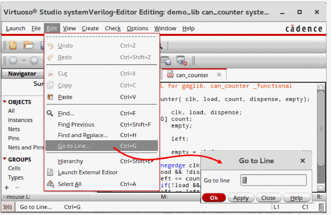Click the Apply button
The image size is (331, 215).
coord(241,198)
